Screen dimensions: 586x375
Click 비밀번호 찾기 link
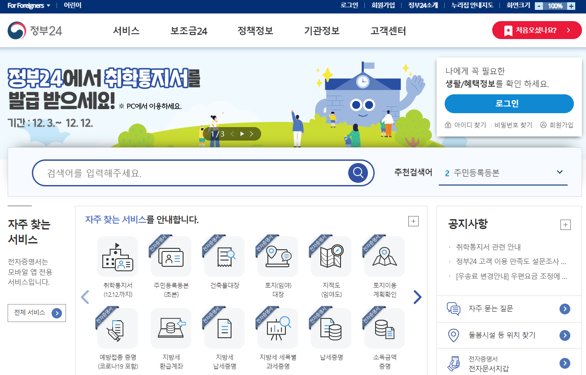(513, 125)
